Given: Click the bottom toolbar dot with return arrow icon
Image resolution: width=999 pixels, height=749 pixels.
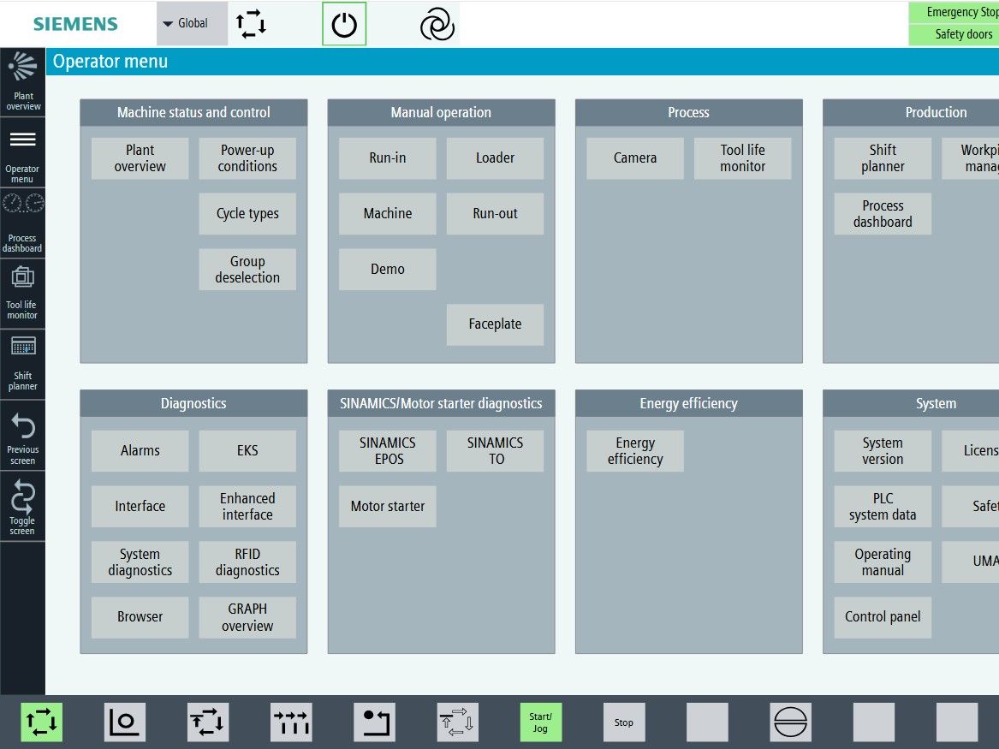Looking at the screenshot, I should (375, 722).
